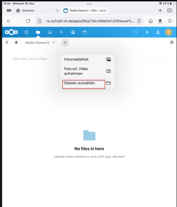Go forward in the browser
This screenshot has height=207, width=177.
[19, 21]
